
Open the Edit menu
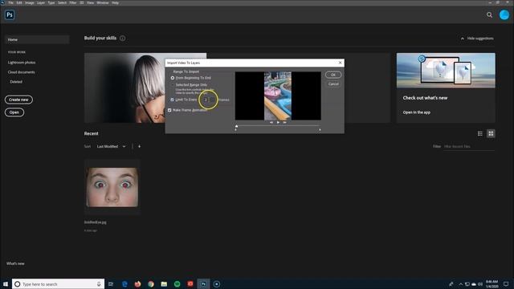click(x=19, y=2)
